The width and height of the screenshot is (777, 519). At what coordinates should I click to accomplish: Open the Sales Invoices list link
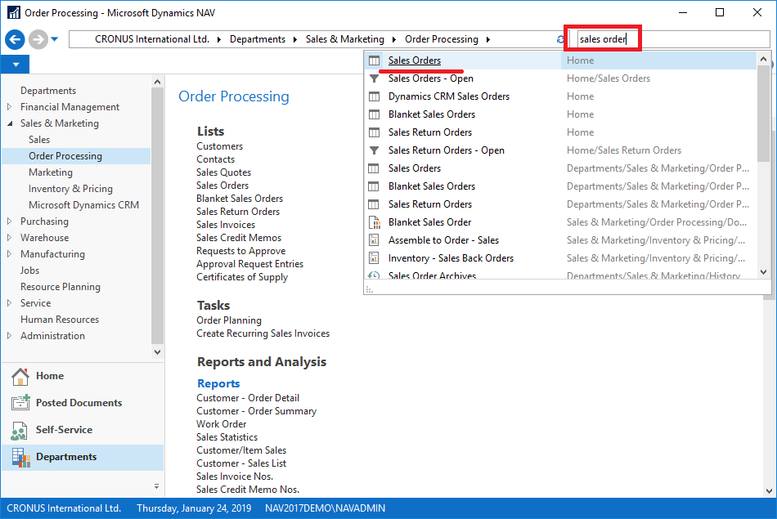click(226, 224)
